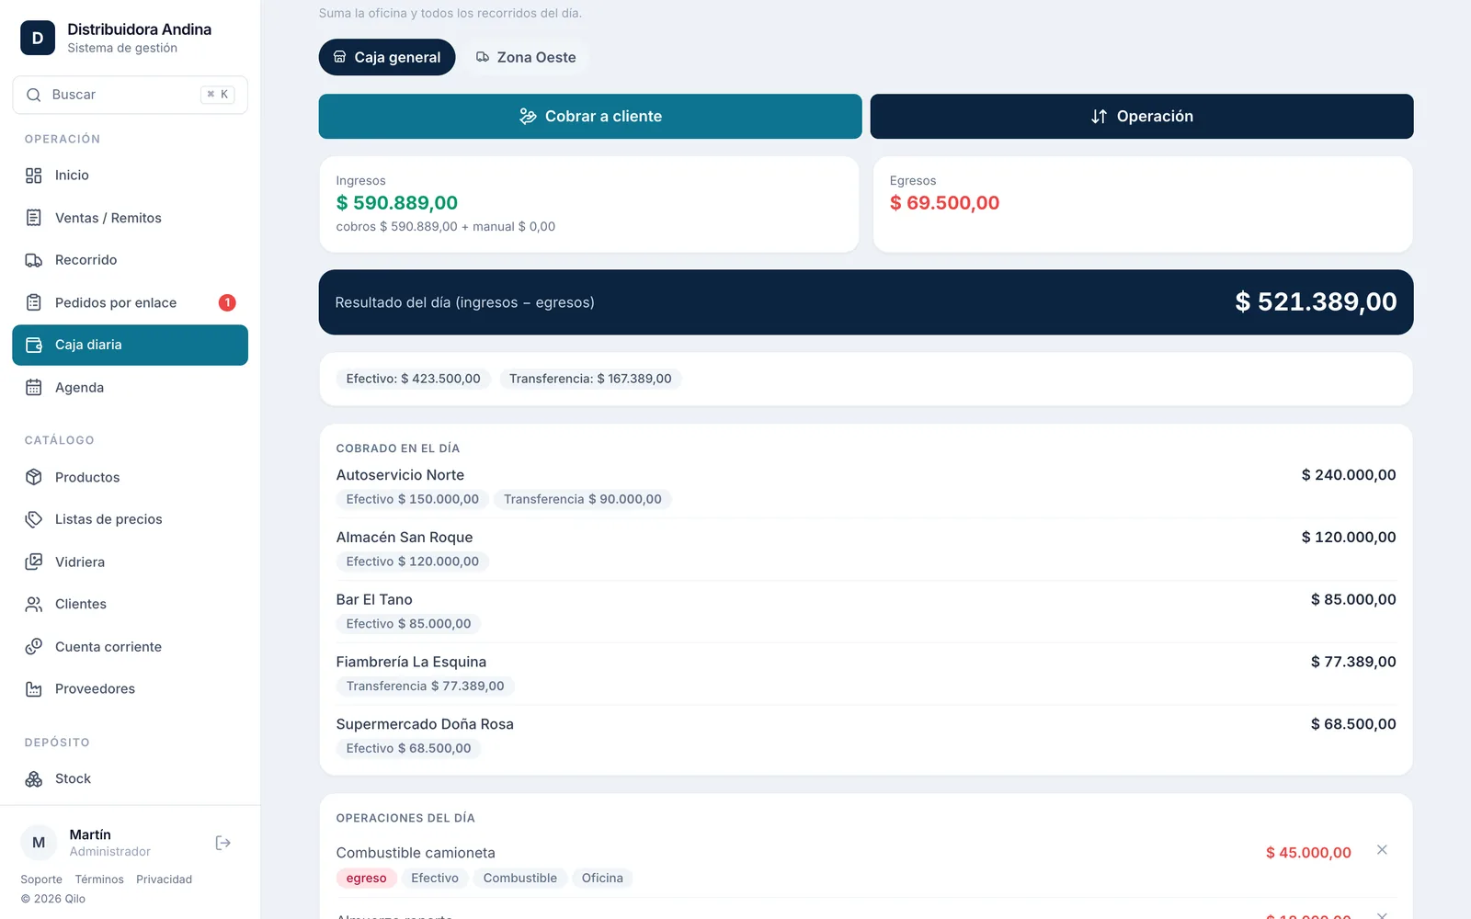Image resolution: width=1471 pixels, height=919 pixels.
Task: Open Pedidos por enlace page
Action: (130, 302)
